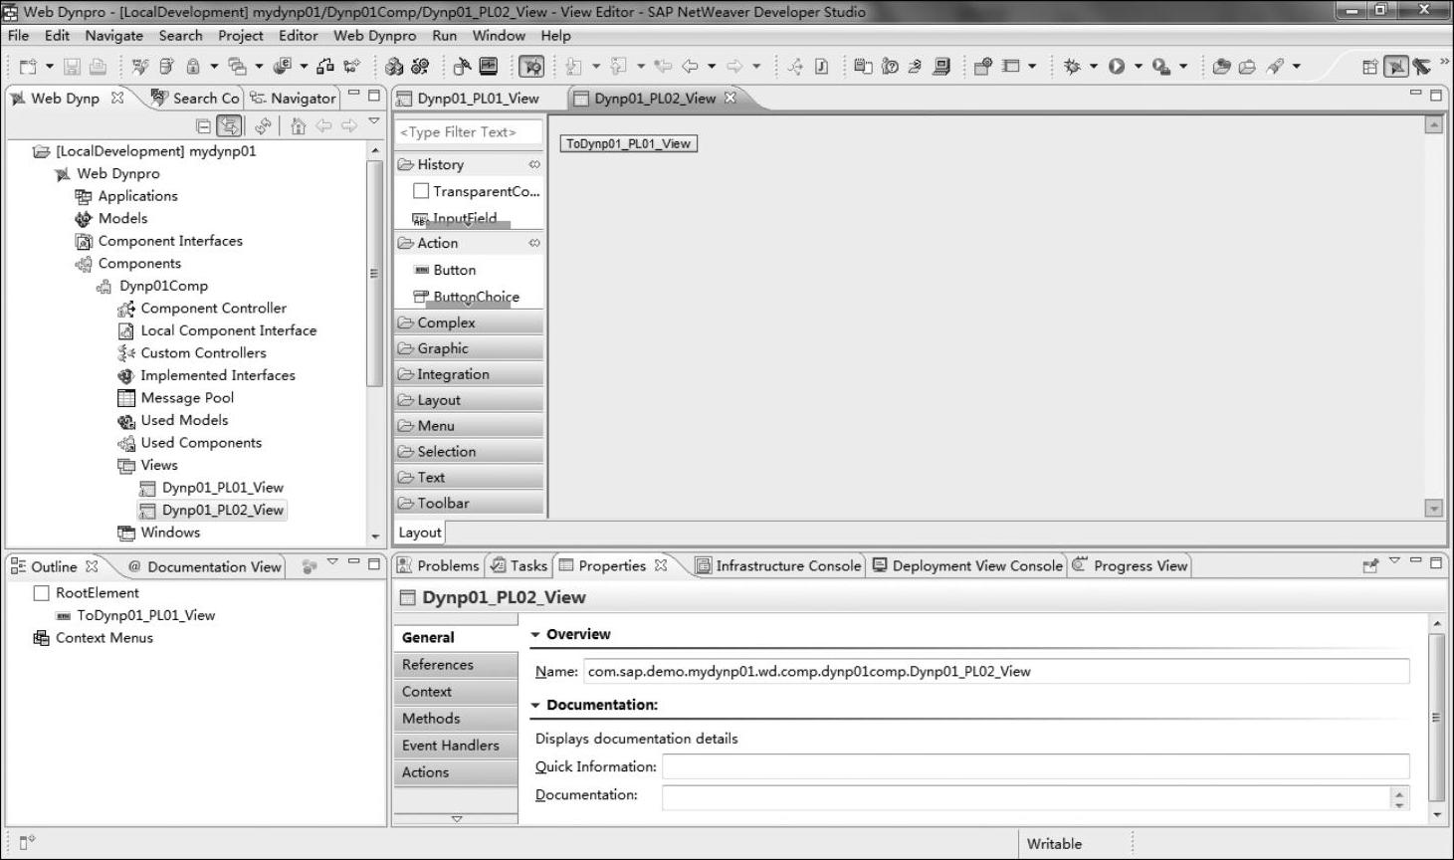Select the Event Handlers properties section
This screenshot has width=1454, height=860.
(456, 746)
